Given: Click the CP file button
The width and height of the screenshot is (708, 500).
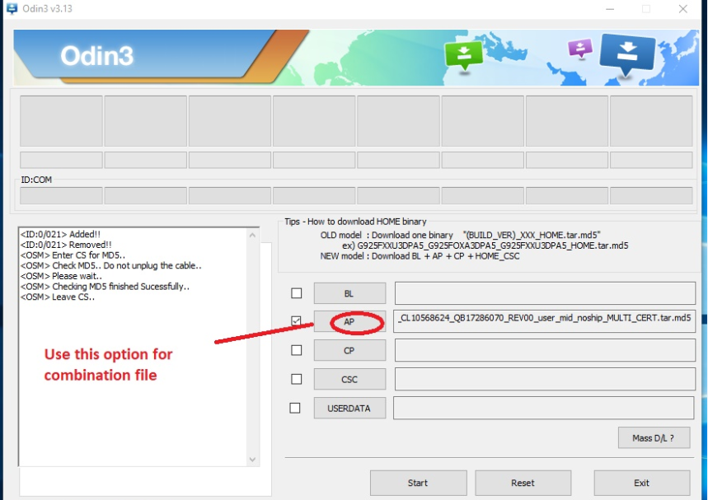Looking at the screenshot, I should coord(350,350).
